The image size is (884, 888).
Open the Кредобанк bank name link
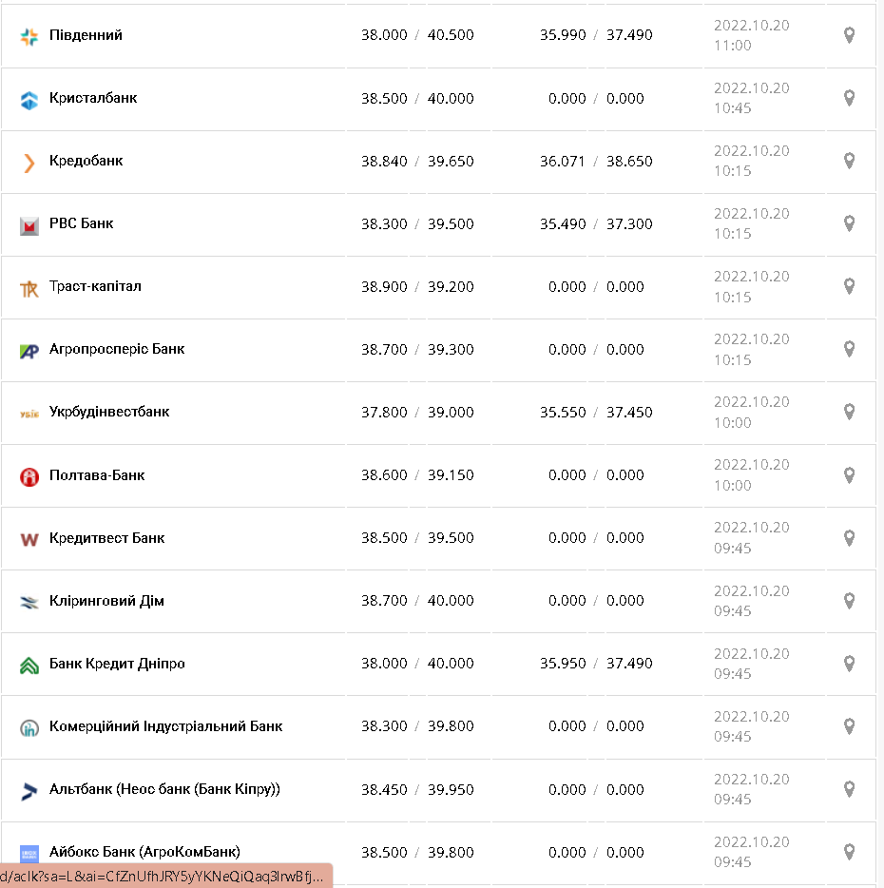pyautogui.click(x=86, y=161)
